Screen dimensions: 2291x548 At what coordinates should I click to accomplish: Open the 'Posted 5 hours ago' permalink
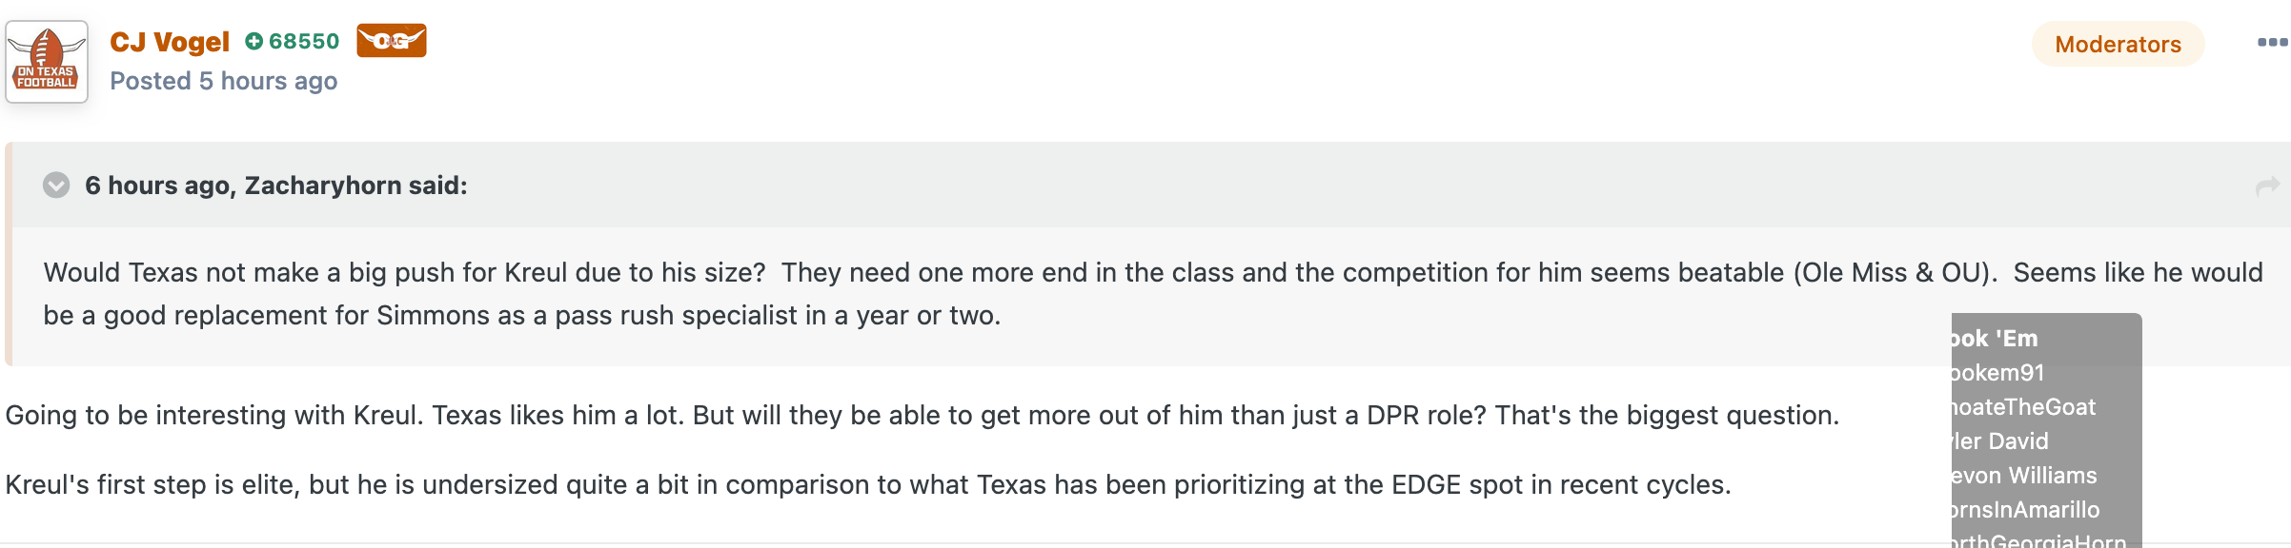tap(224, 81)
